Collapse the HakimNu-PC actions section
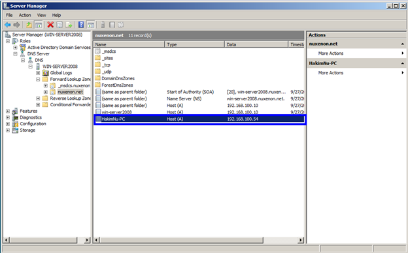This screenshot has height=253, width=408. pos(403,63)
